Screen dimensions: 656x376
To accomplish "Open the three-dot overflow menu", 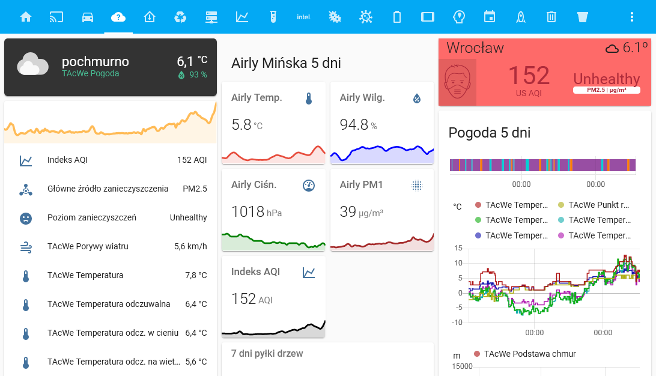I will (x=631, y=17).
